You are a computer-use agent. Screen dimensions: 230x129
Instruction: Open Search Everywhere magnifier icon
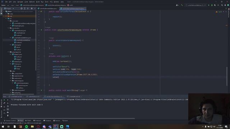[x=222, y=5]
